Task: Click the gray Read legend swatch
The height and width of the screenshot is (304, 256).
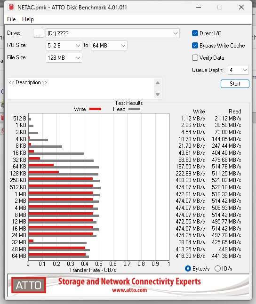Action: [x=134, y=109]
